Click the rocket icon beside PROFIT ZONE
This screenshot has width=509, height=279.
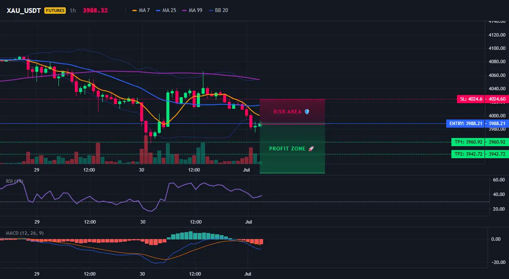coord(311,149)
